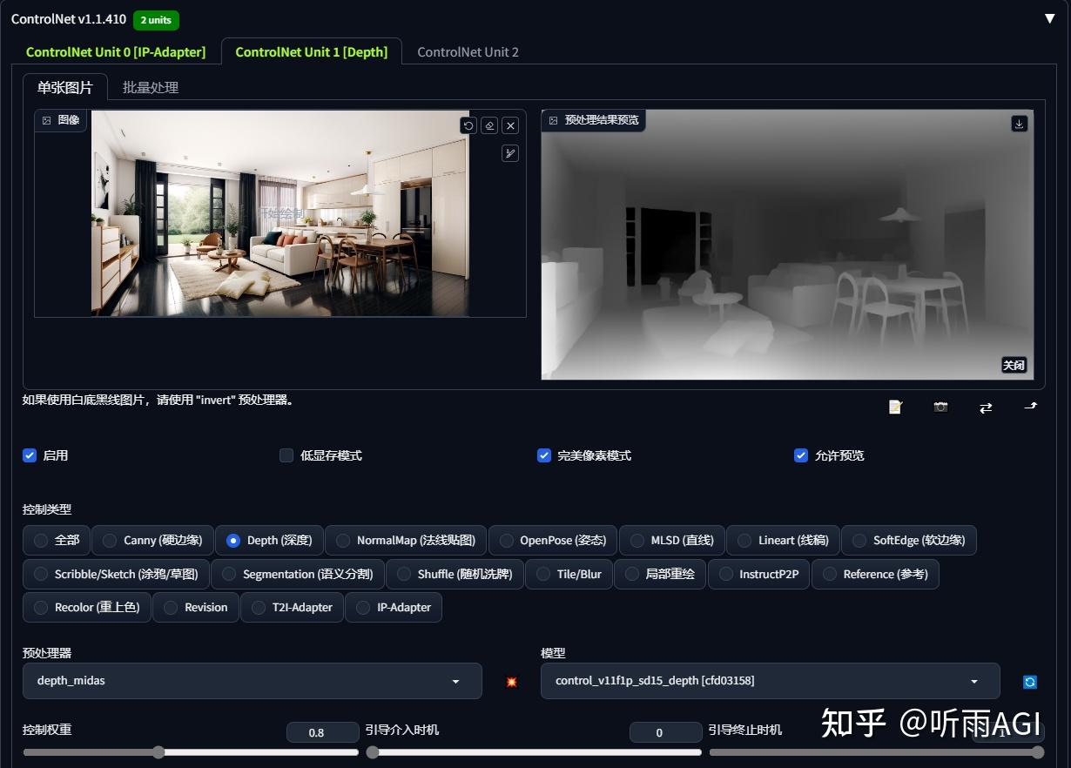1071x768 pixels.
Task: Select the Depth (深度) radio option
Action: (x=269, y=540)
